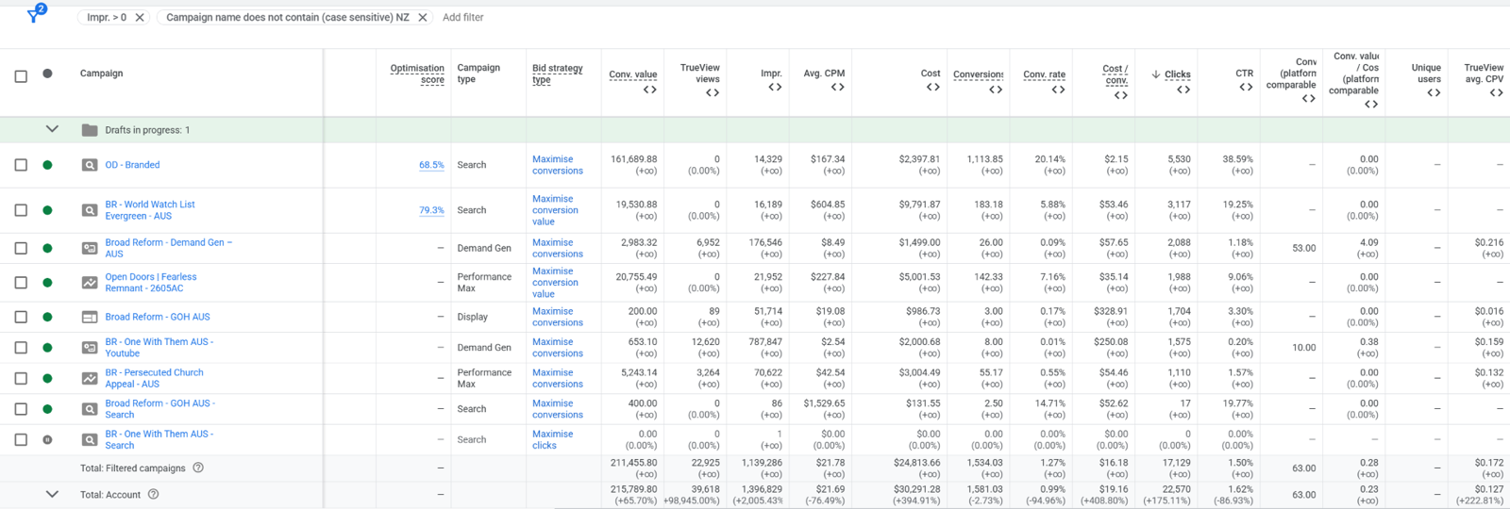Viewport: 1510px width, 509px height.
Task: Change status of Broad Reform - Demand Gen
Action: pyautogui.click(x=47, y=248)
